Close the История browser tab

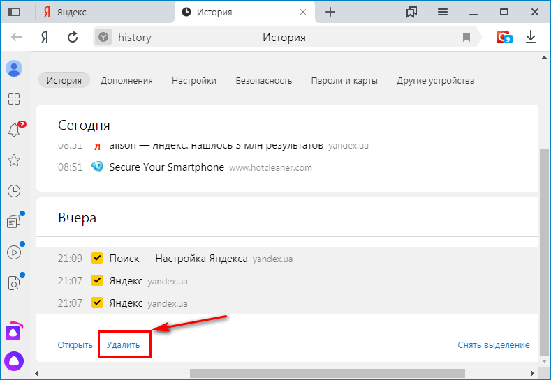[303, 13]
